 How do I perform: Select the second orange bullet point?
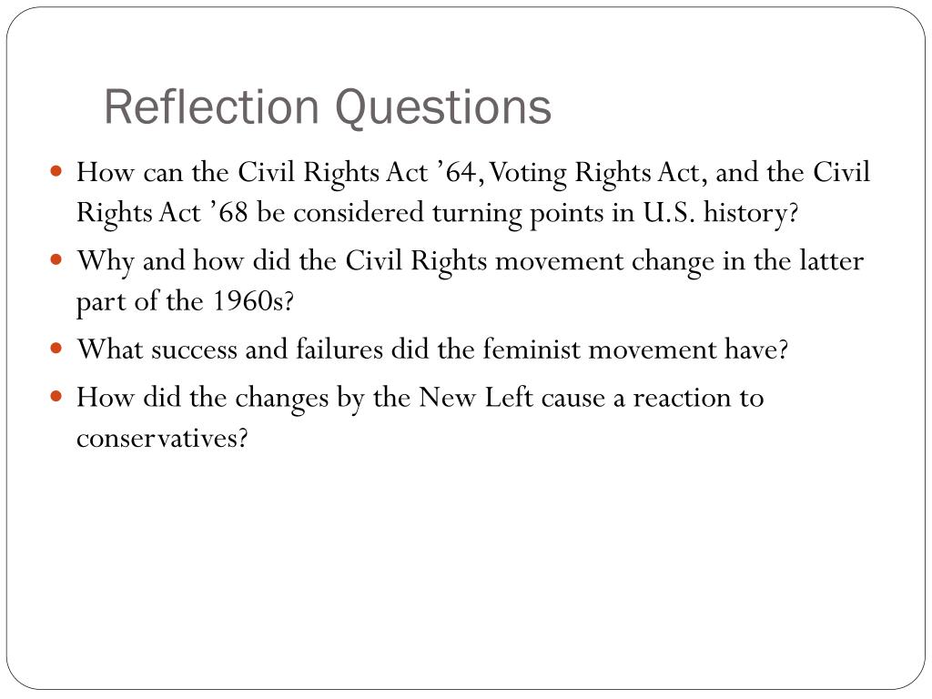56,259
